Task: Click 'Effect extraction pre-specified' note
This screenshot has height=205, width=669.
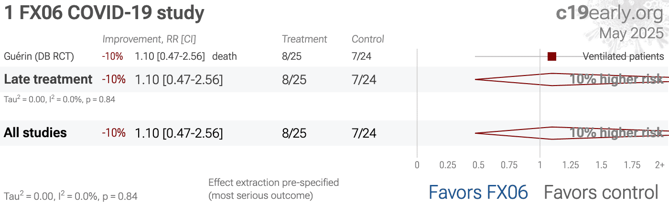Action: coord(274,183)
